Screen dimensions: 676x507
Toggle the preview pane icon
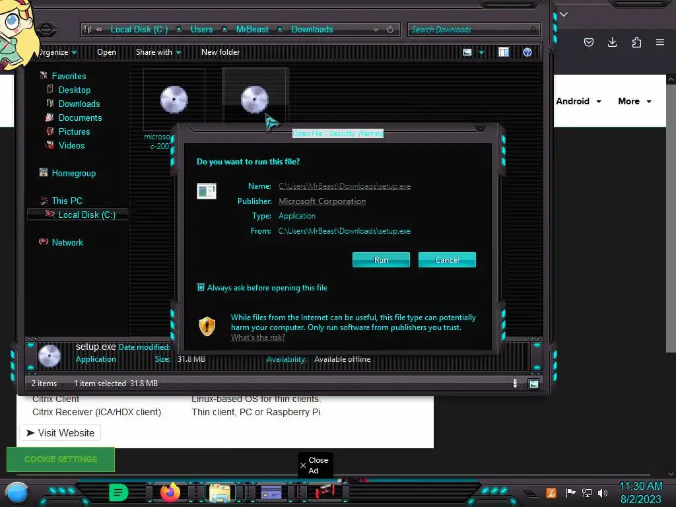pyautogui.click(x=504, y=52)
